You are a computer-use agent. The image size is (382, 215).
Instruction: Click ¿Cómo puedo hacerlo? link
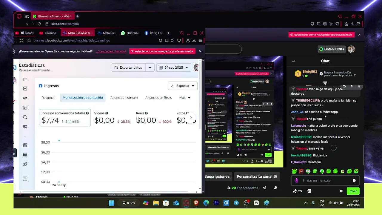[x=111, y=51]
